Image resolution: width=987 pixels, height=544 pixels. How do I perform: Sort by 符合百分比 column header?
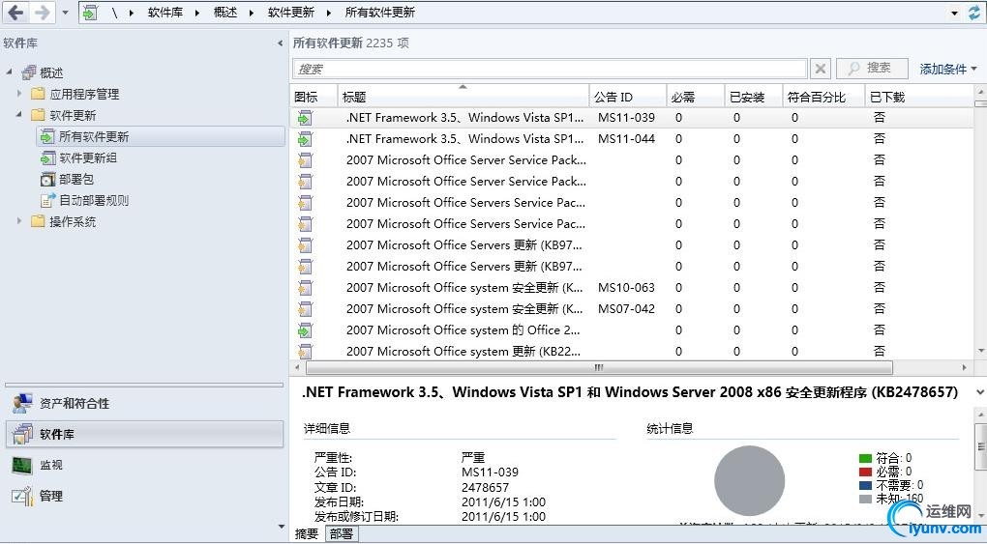click(x=823, y=97)
